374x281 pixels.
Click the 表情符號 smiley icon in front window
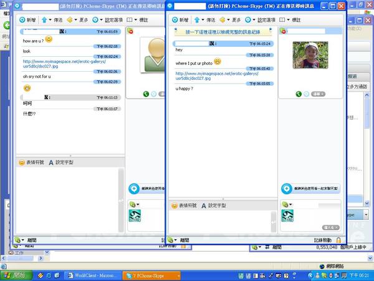coord(175,205)
